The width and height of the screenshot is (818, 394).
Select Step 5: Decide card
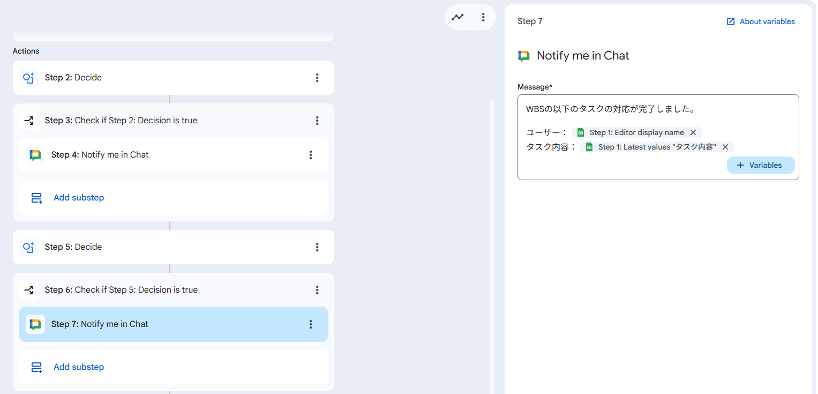click(x=161, y=247)
